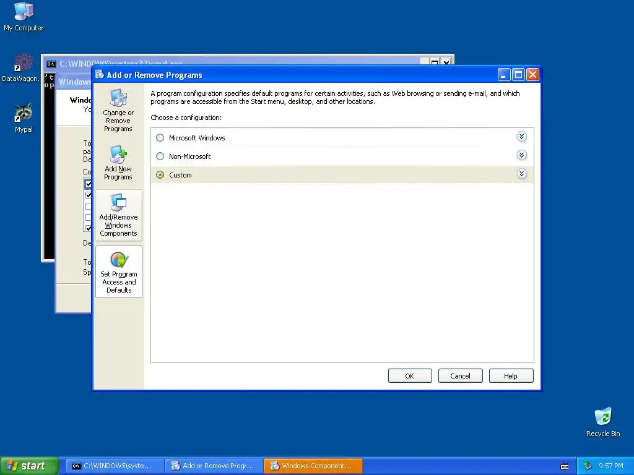Open the My Computer desktop icon

click(x=24, y=16)
